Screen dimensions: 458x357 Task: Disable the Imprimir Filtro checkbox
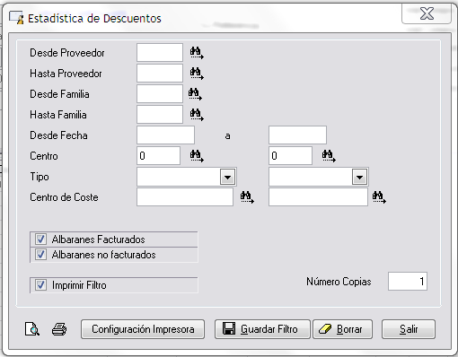pos(40,285)
